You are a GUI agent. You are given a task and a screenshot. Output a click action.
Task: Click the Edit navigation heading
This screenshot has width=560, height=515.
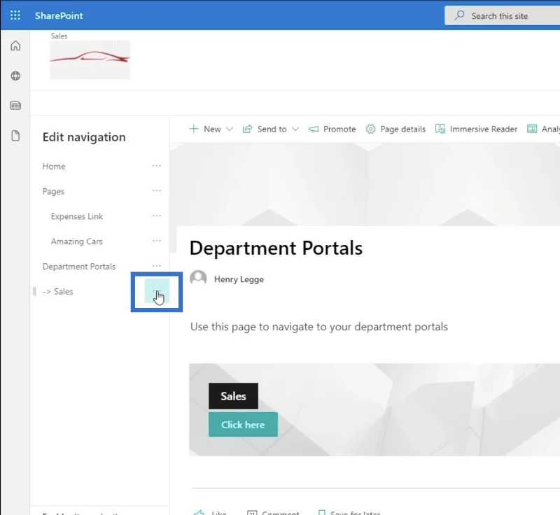[x=84, y=137]
